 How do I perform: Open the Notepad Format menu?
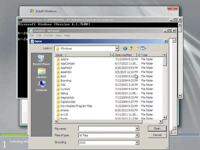pyautogui.click(x=48, y=35)
